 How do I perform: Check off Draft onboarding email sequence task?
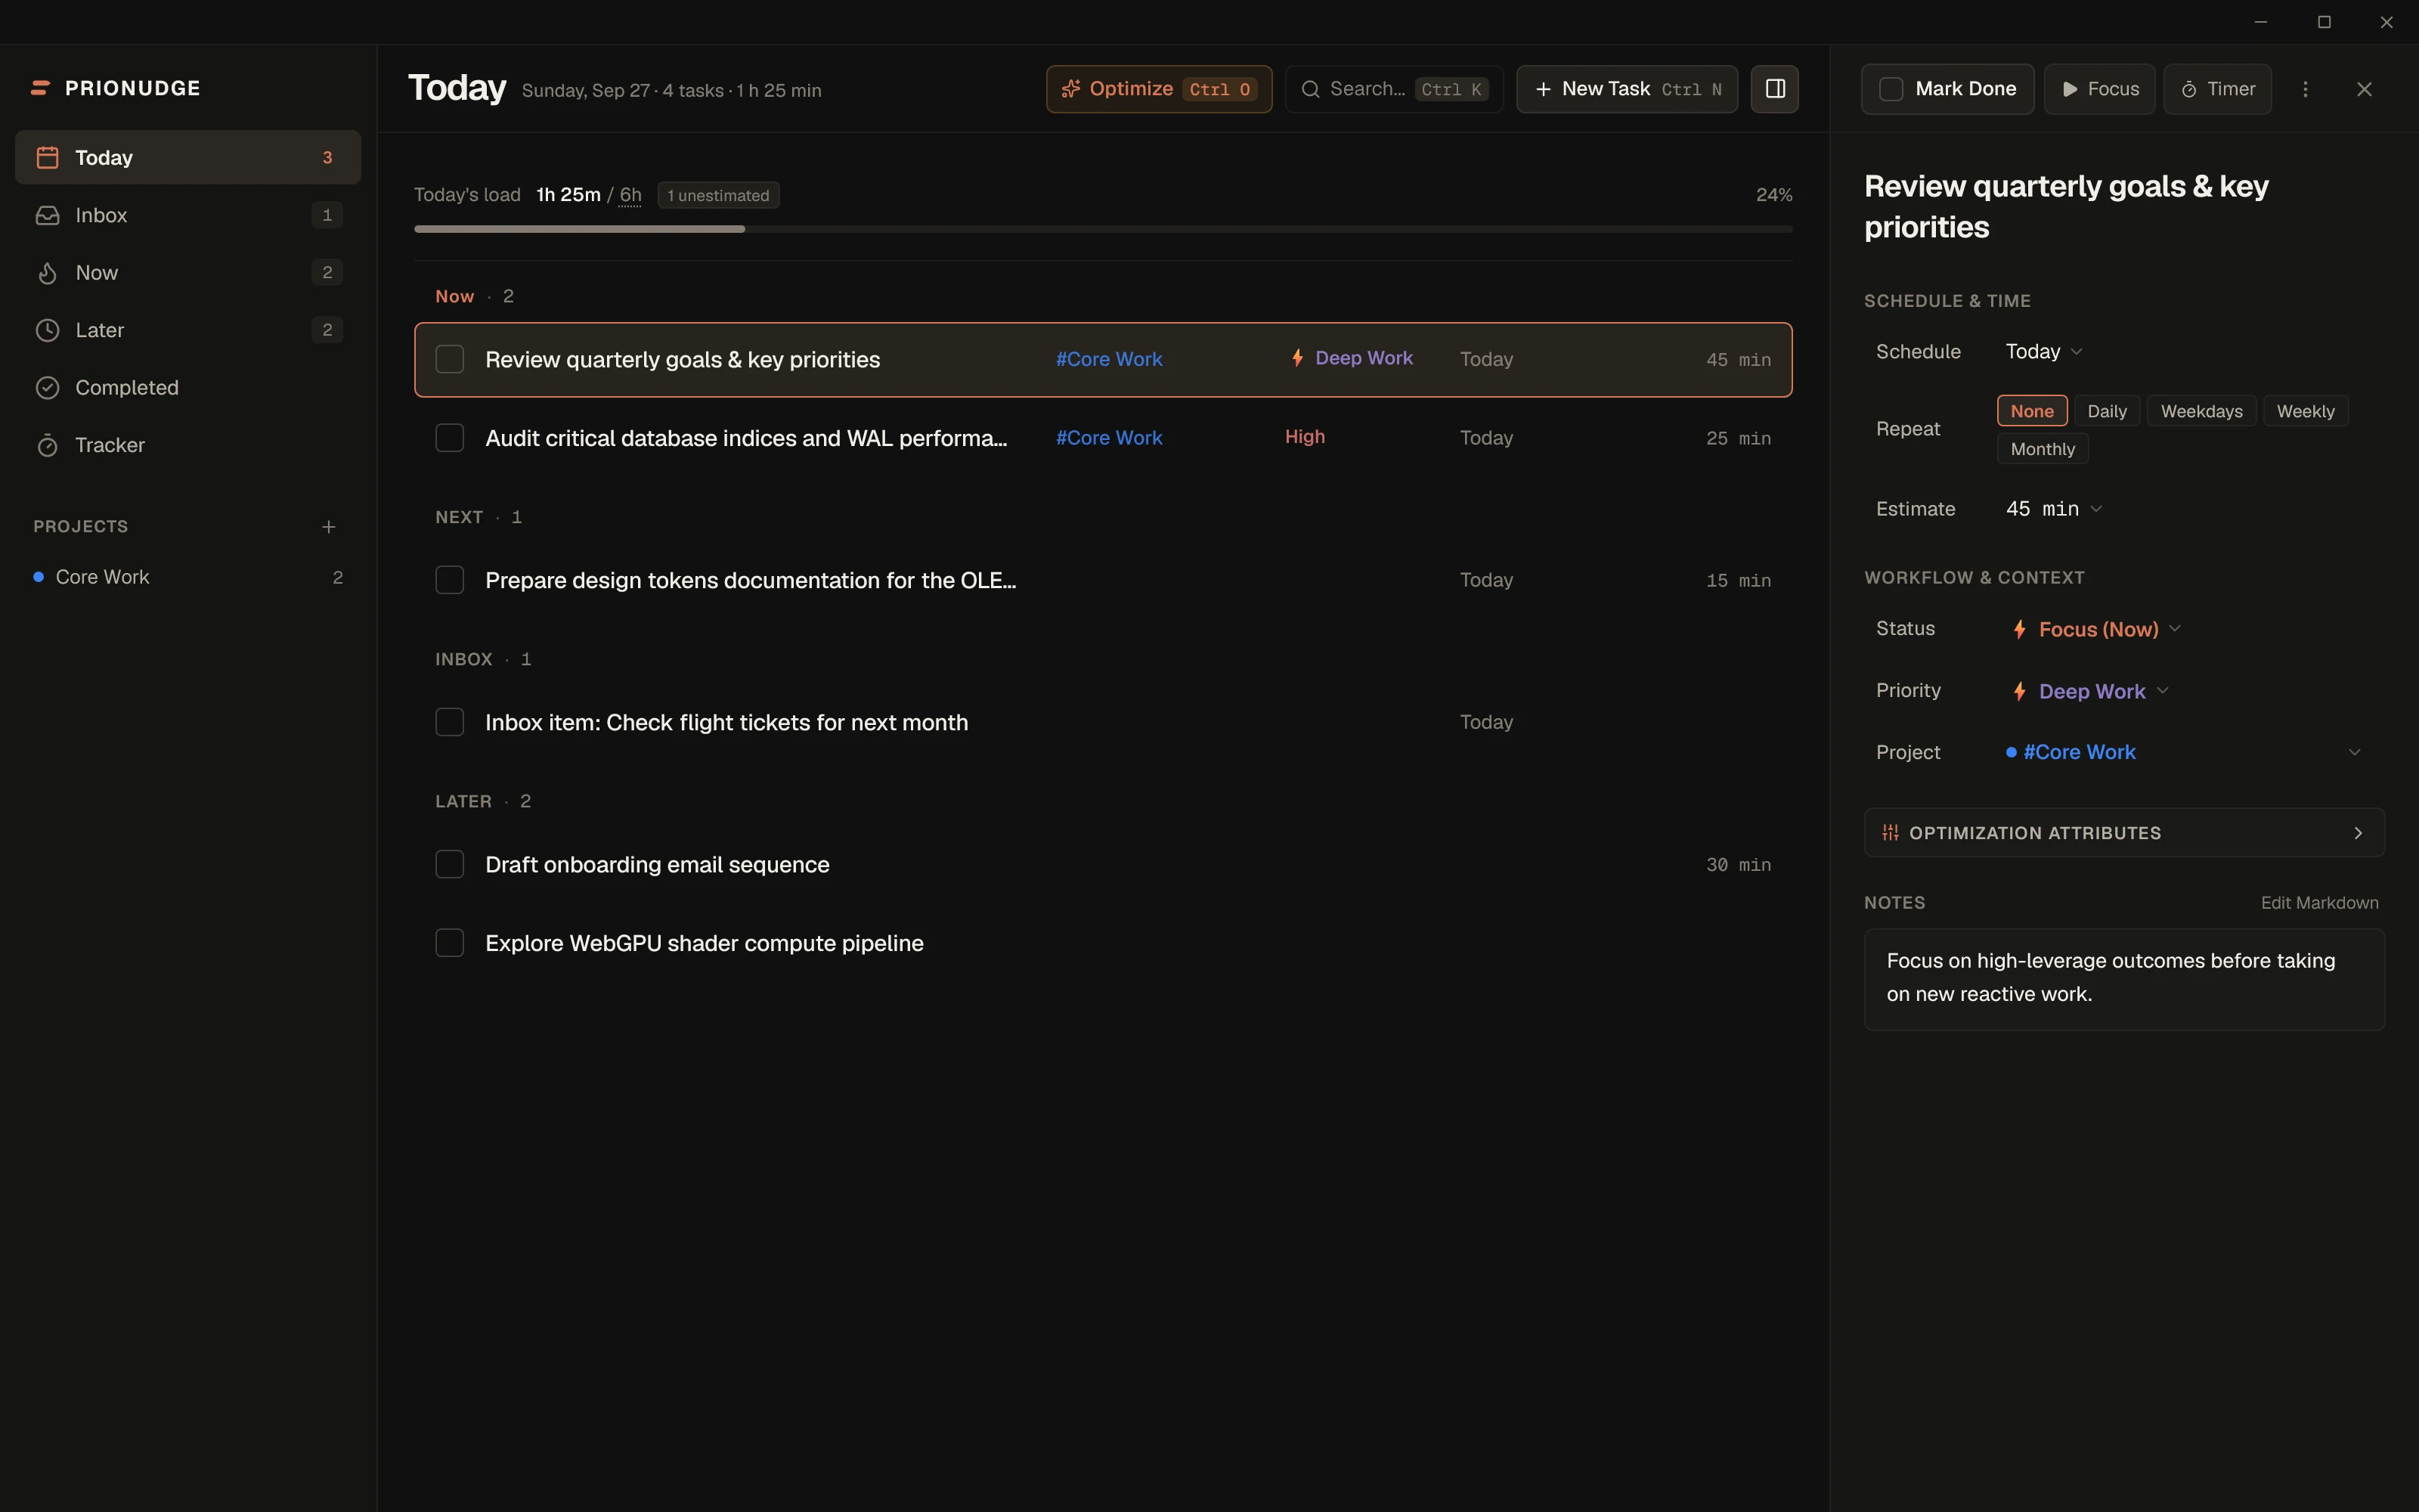pyautogui.click(x=450, y=864)
